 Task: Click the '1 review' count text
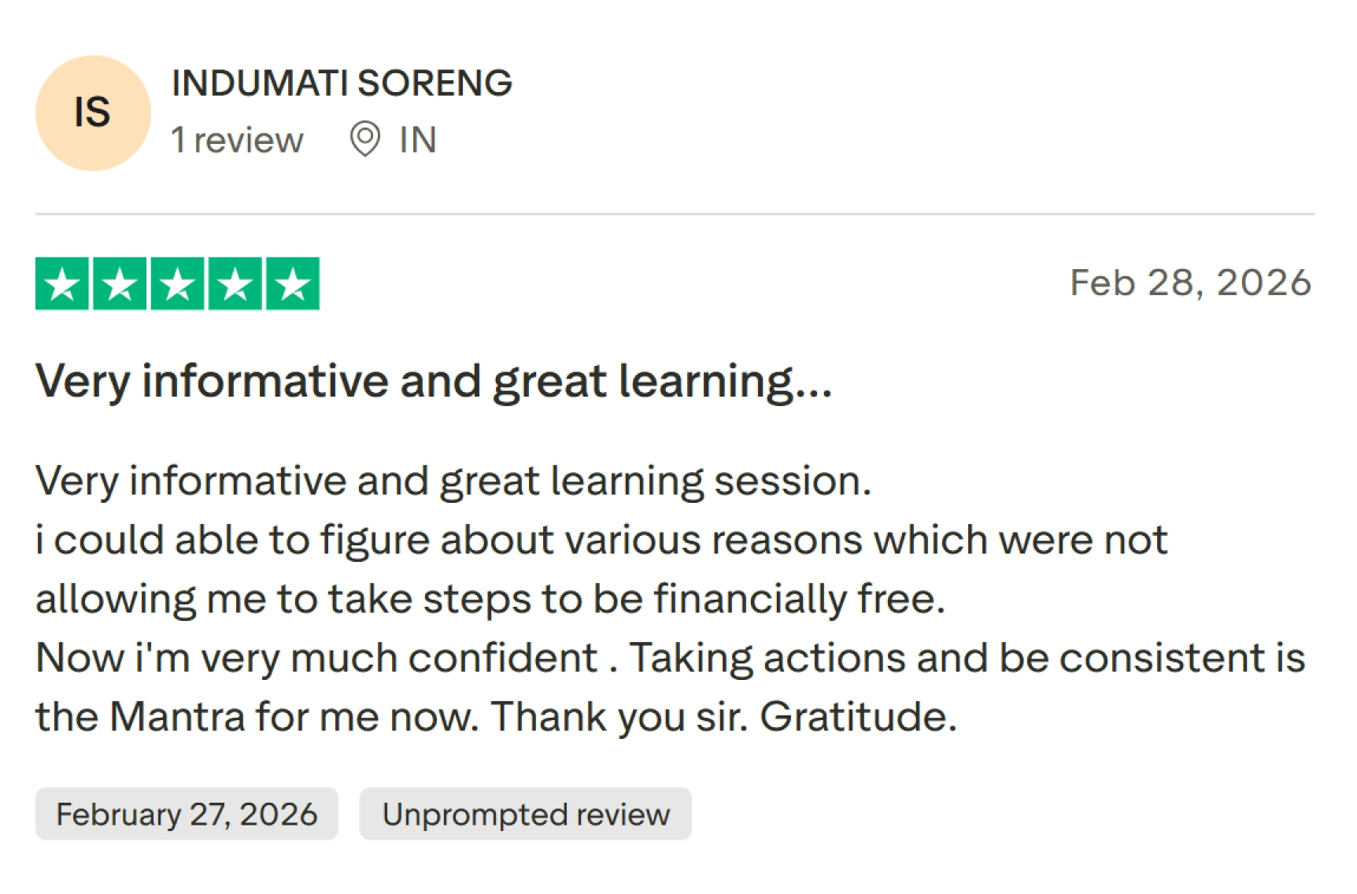tap(237, 140)
